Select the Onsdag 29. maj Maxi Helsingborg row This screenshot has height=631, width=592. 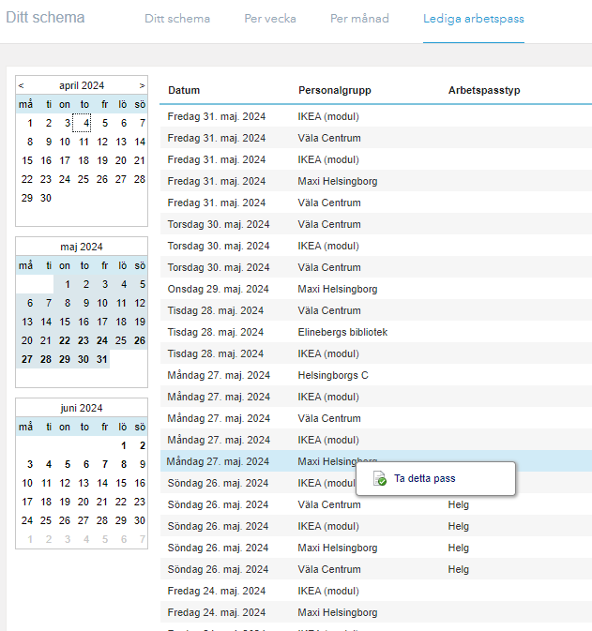pos(376,289)
